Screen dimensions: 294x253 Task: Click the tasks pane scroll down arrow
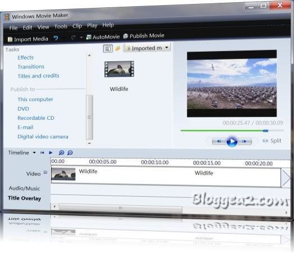[89, 143]
